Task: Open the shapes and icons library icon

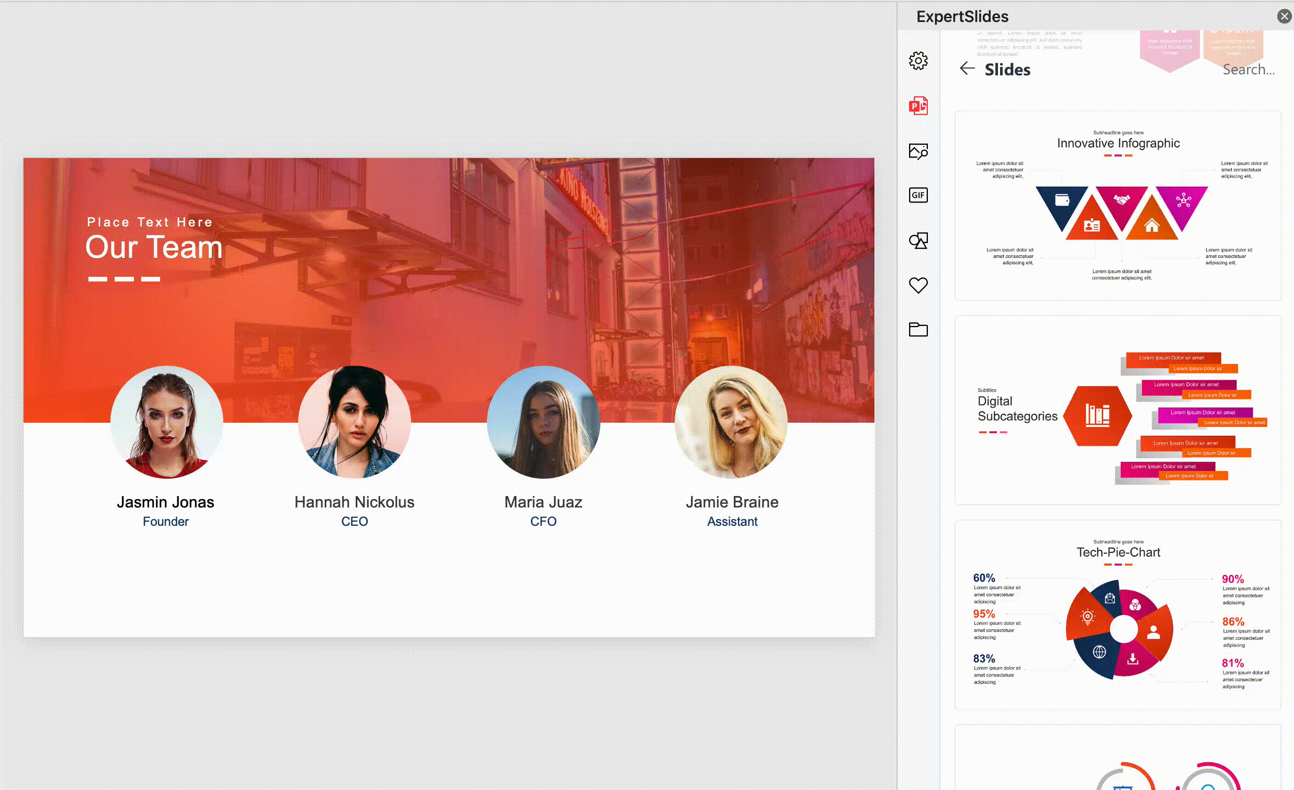Action: pyautogui.click(x=918, y=241)
